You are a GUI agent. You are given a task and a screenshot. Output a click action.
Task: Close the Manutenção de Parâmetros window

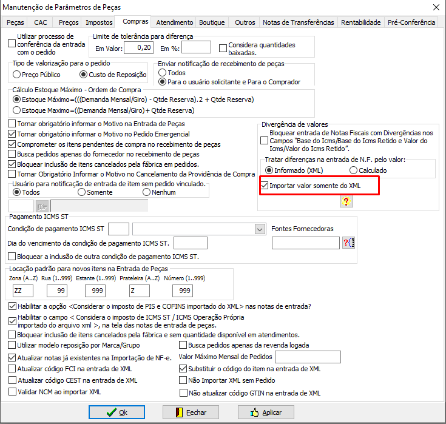coord(436,7)
